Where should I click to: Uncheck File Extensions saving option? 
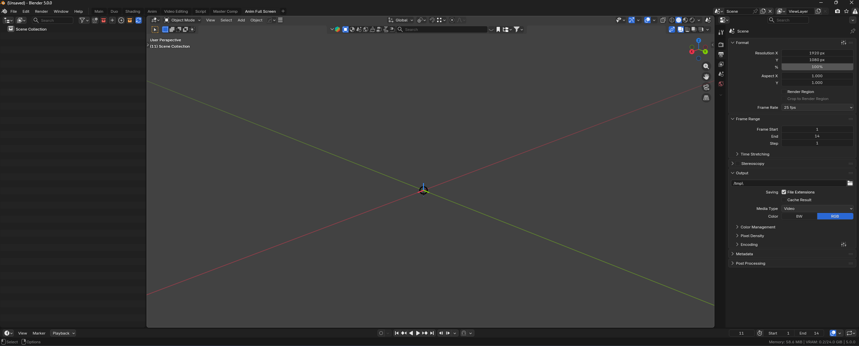(x=784, y=192)
